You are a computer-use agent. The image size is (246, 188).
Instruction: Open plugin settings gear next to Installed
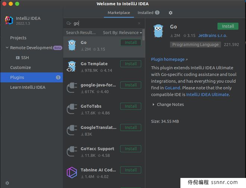click(171, 13)
